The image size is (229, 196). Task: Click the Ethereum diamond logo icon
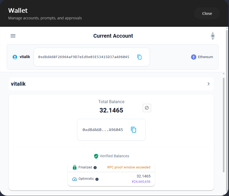pyautogui.click(x=213, y=36)
